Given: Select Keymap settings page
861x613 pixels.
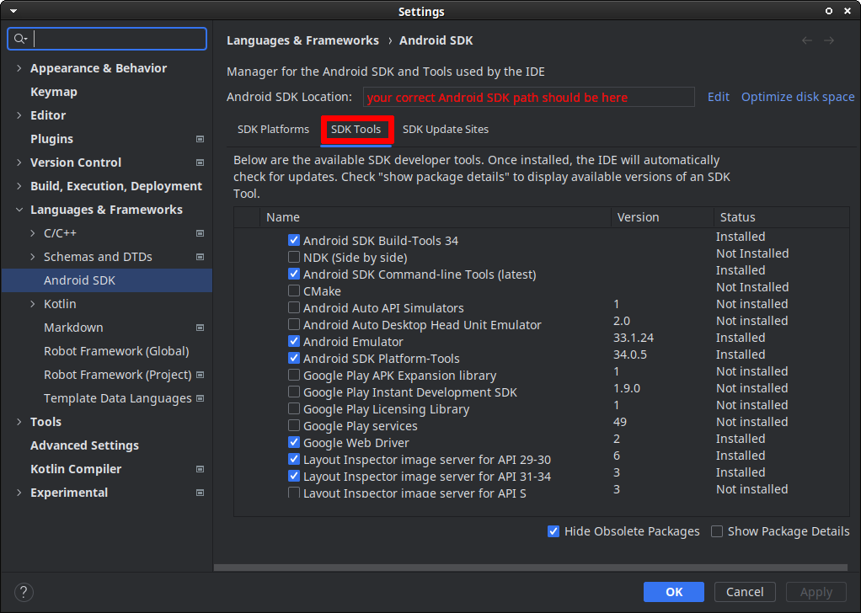Looking at the screenshot, I should pos(54,92).
